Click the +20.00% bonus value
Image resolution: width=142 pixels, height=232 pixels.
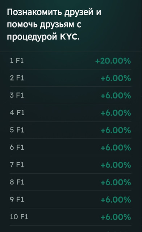(113, 61)
